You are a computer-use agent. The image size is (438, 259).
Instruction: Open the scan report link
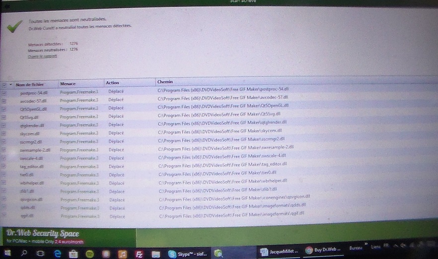coord(42,56)
